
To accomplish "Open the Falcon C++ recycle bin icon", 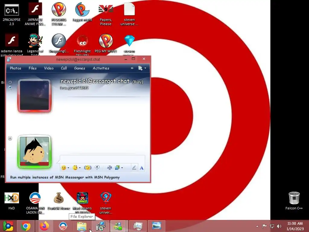I will coord(294,201).
